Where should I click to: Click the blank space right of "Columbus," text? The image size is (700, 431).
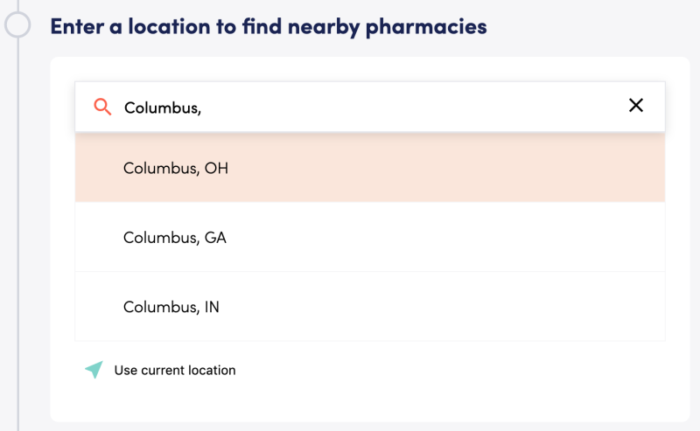pyautogui.click(x=411, y=107)
